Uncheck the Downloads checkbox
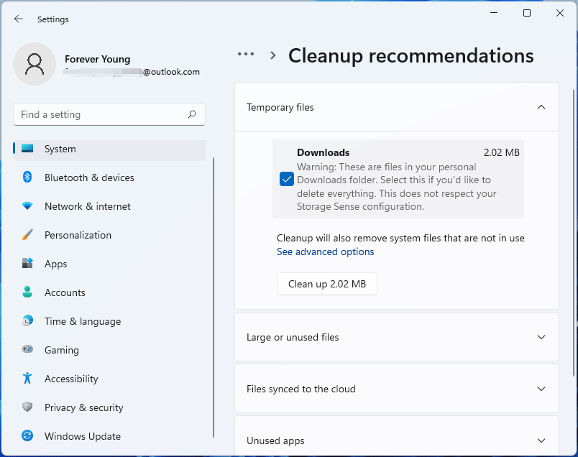This screenshot has height=457, width=578. (287, 179)
